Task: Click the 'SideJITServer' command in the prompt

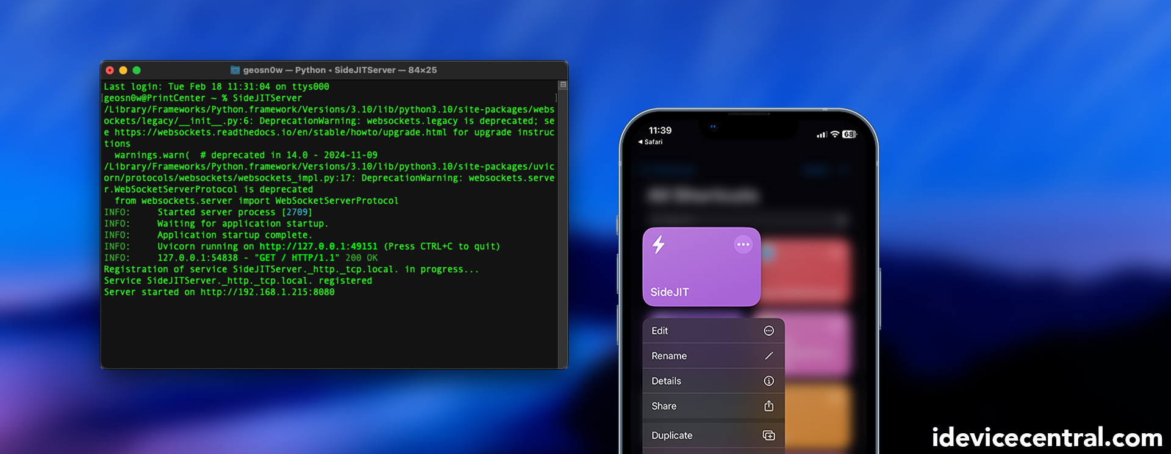Action: coord(267,98)
